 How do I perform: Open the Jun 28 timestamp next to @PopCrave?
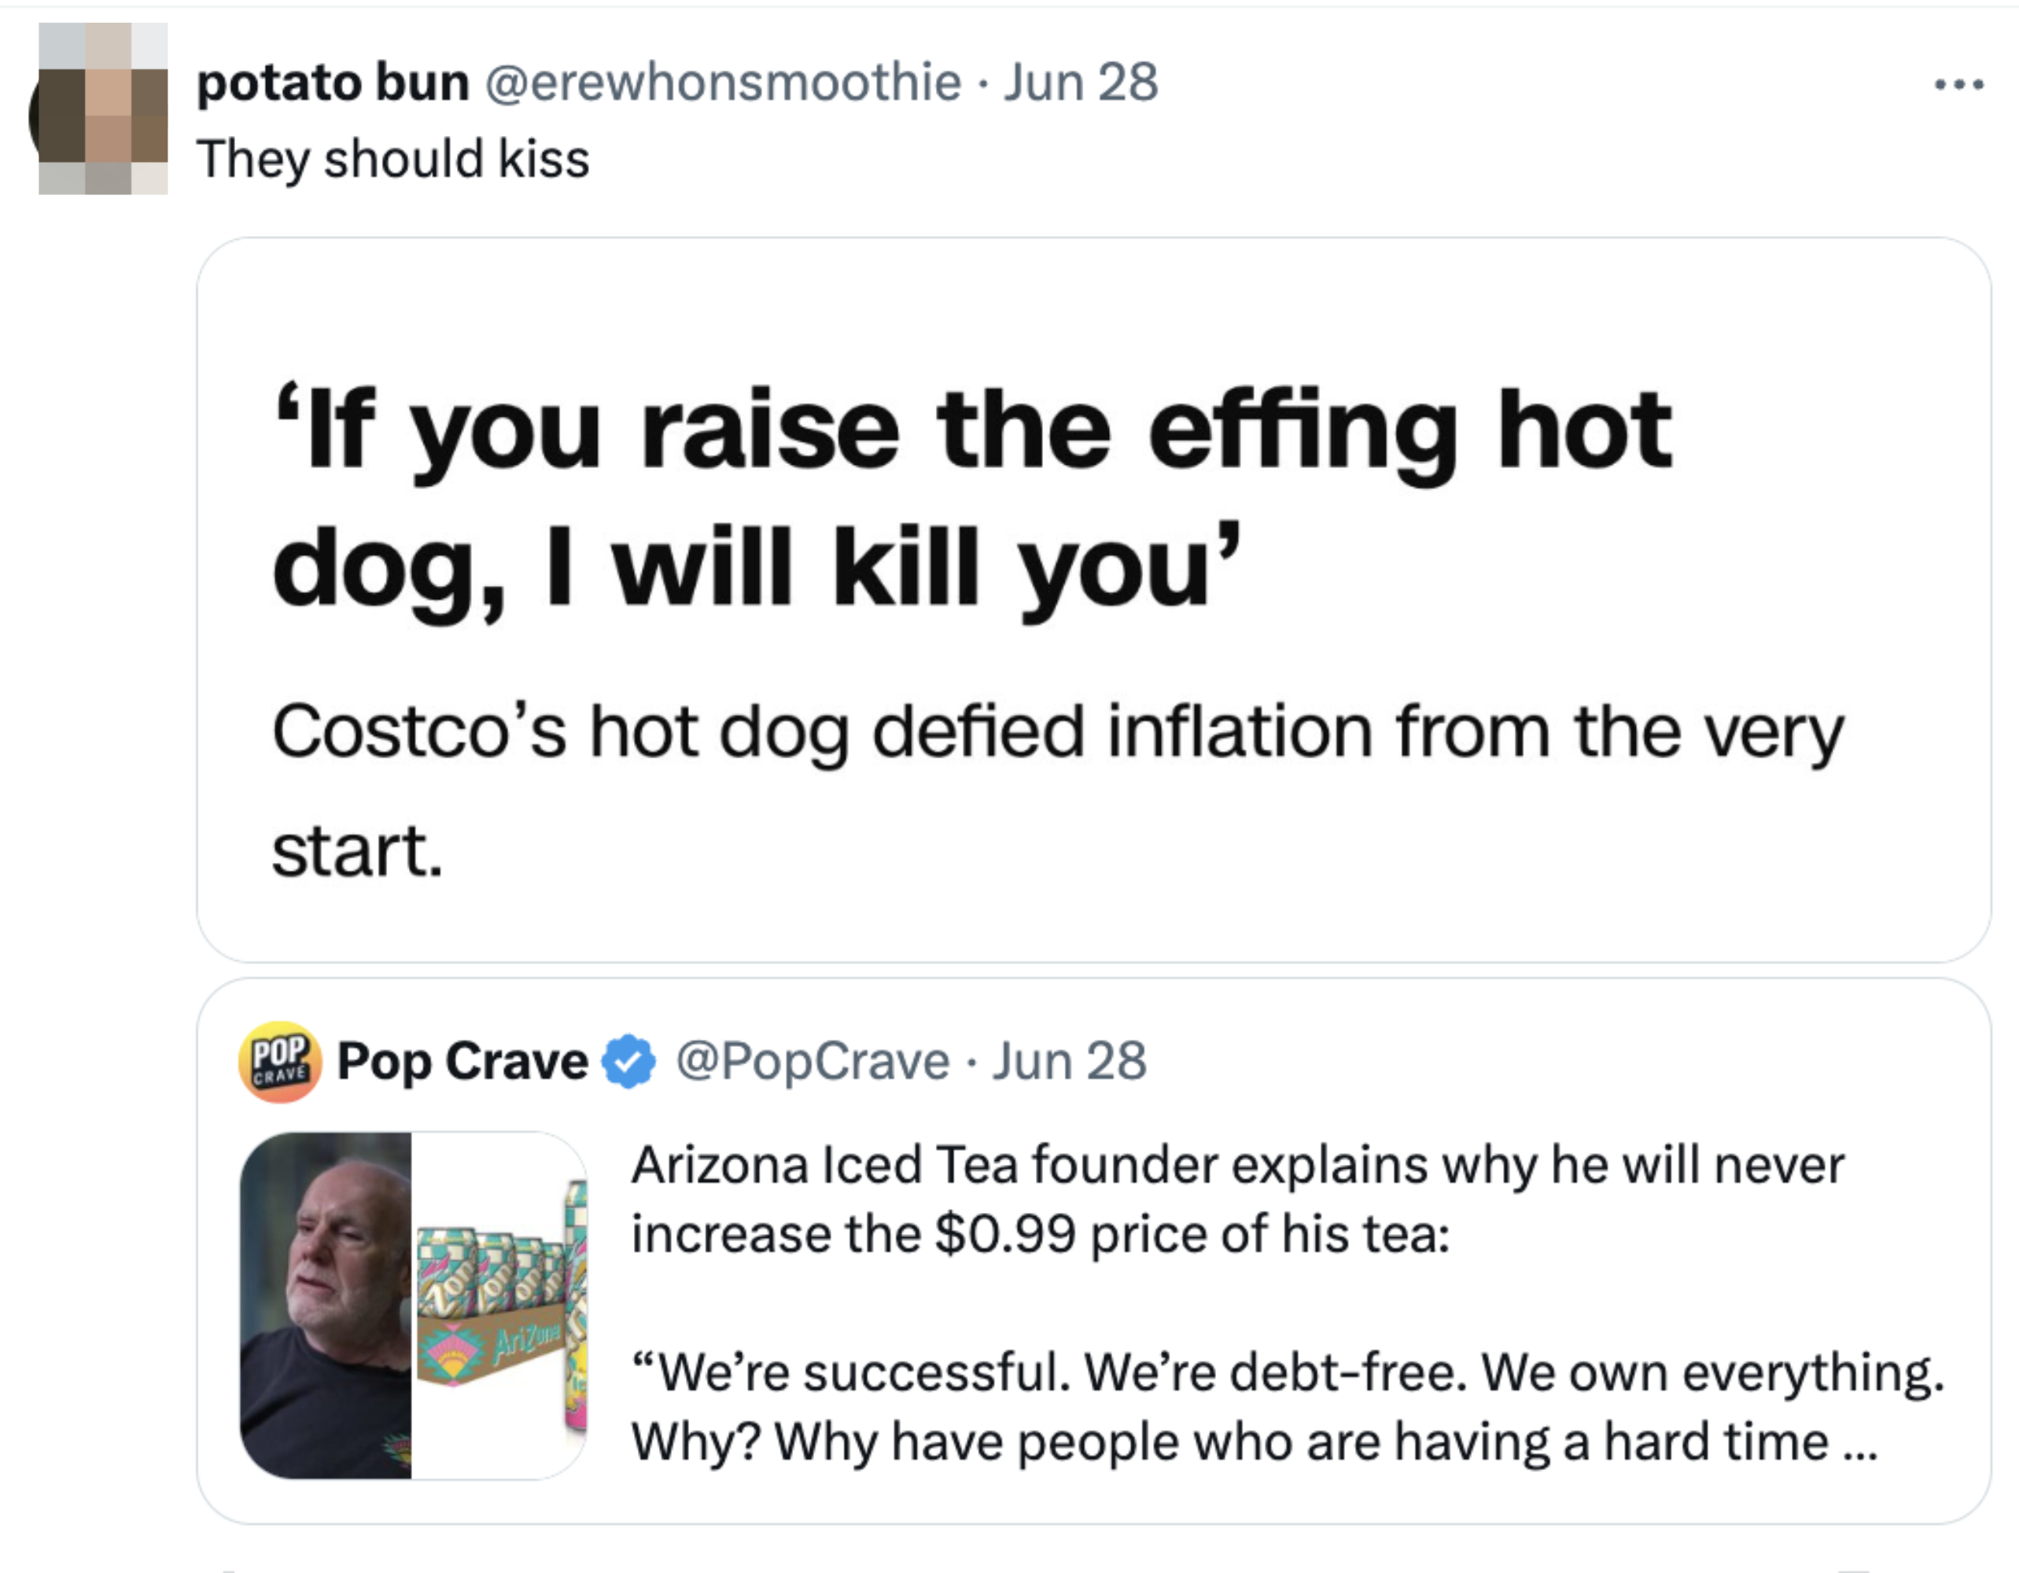tap(1069, 1061)
